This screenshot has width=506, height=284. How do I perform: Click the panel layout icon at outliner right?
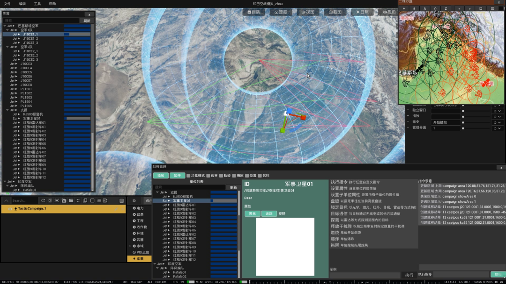pos(122,200)
